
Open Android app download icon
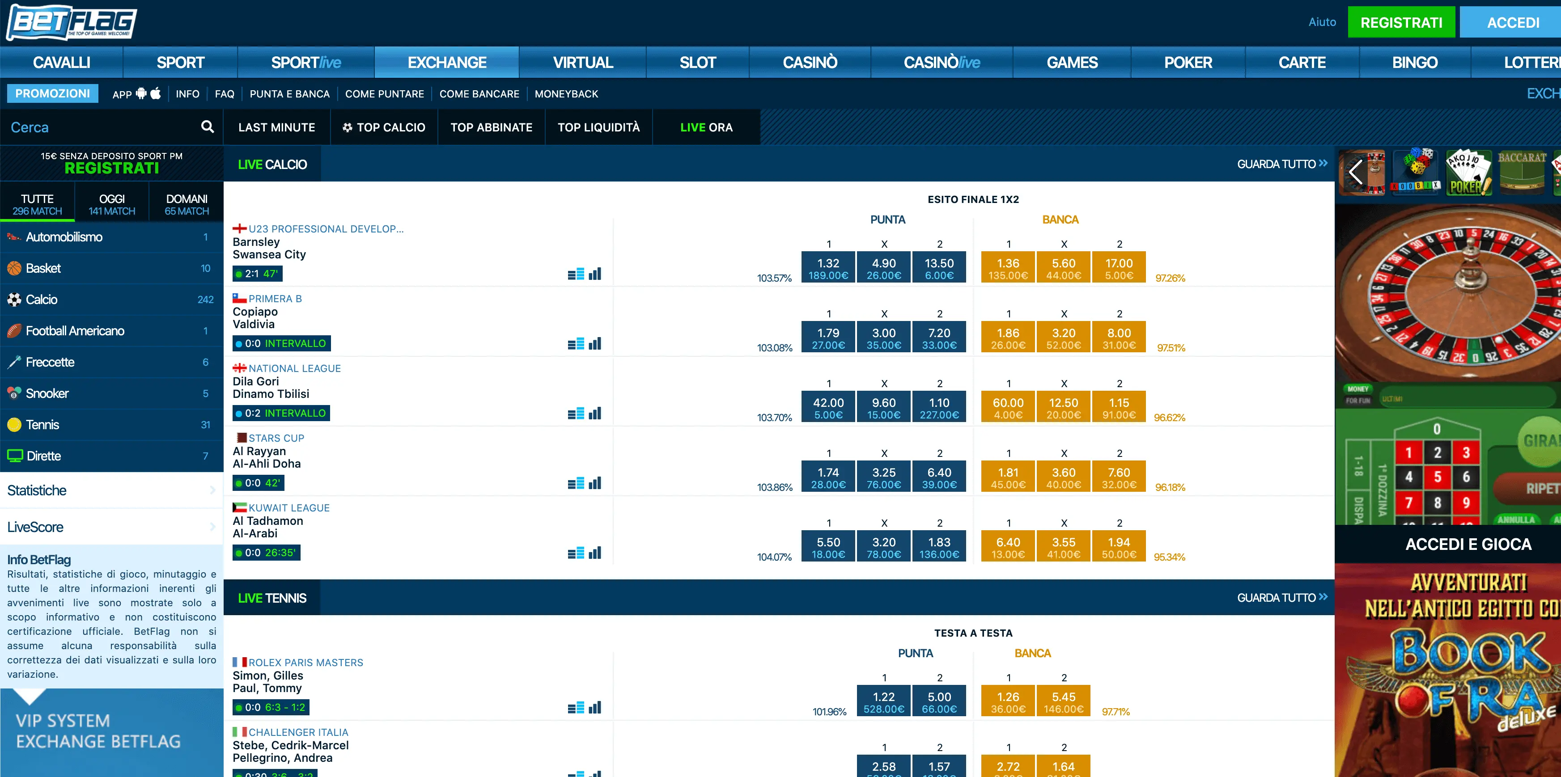(x=141, y=93)
